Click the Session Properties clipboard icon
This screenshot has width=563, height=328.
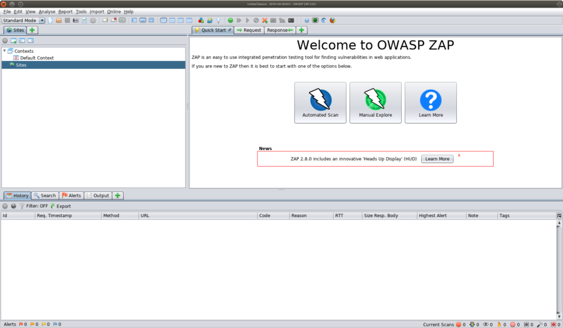[84, 21]
